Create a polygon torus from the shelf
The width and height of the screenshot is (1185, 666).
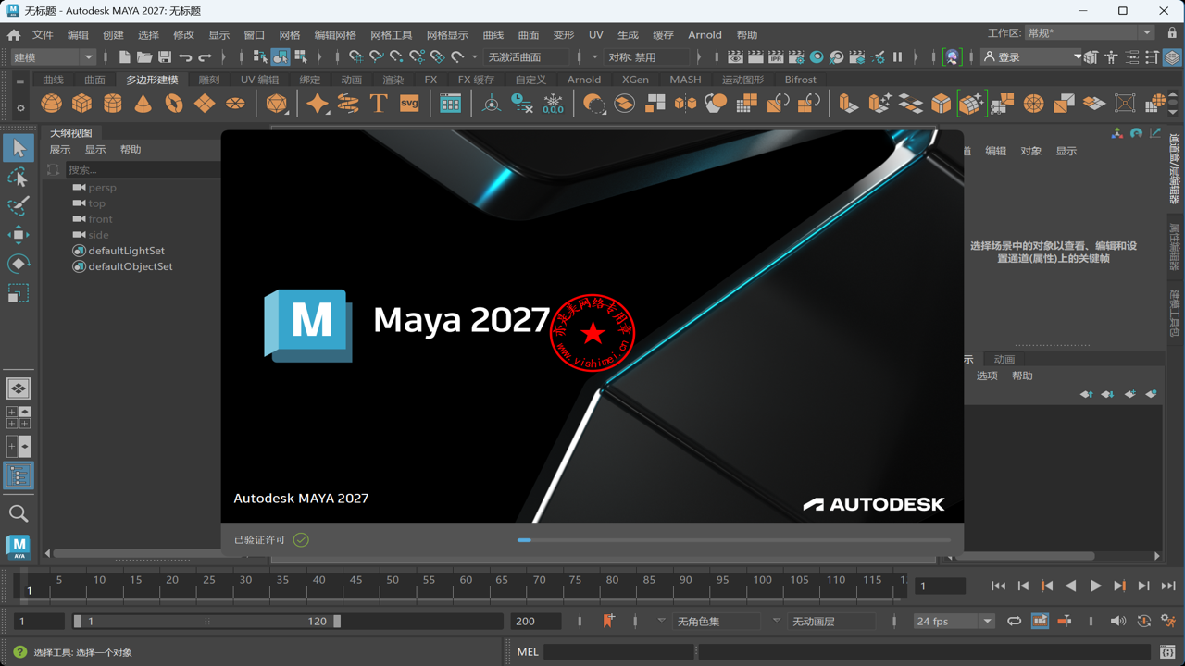(174, 104)
